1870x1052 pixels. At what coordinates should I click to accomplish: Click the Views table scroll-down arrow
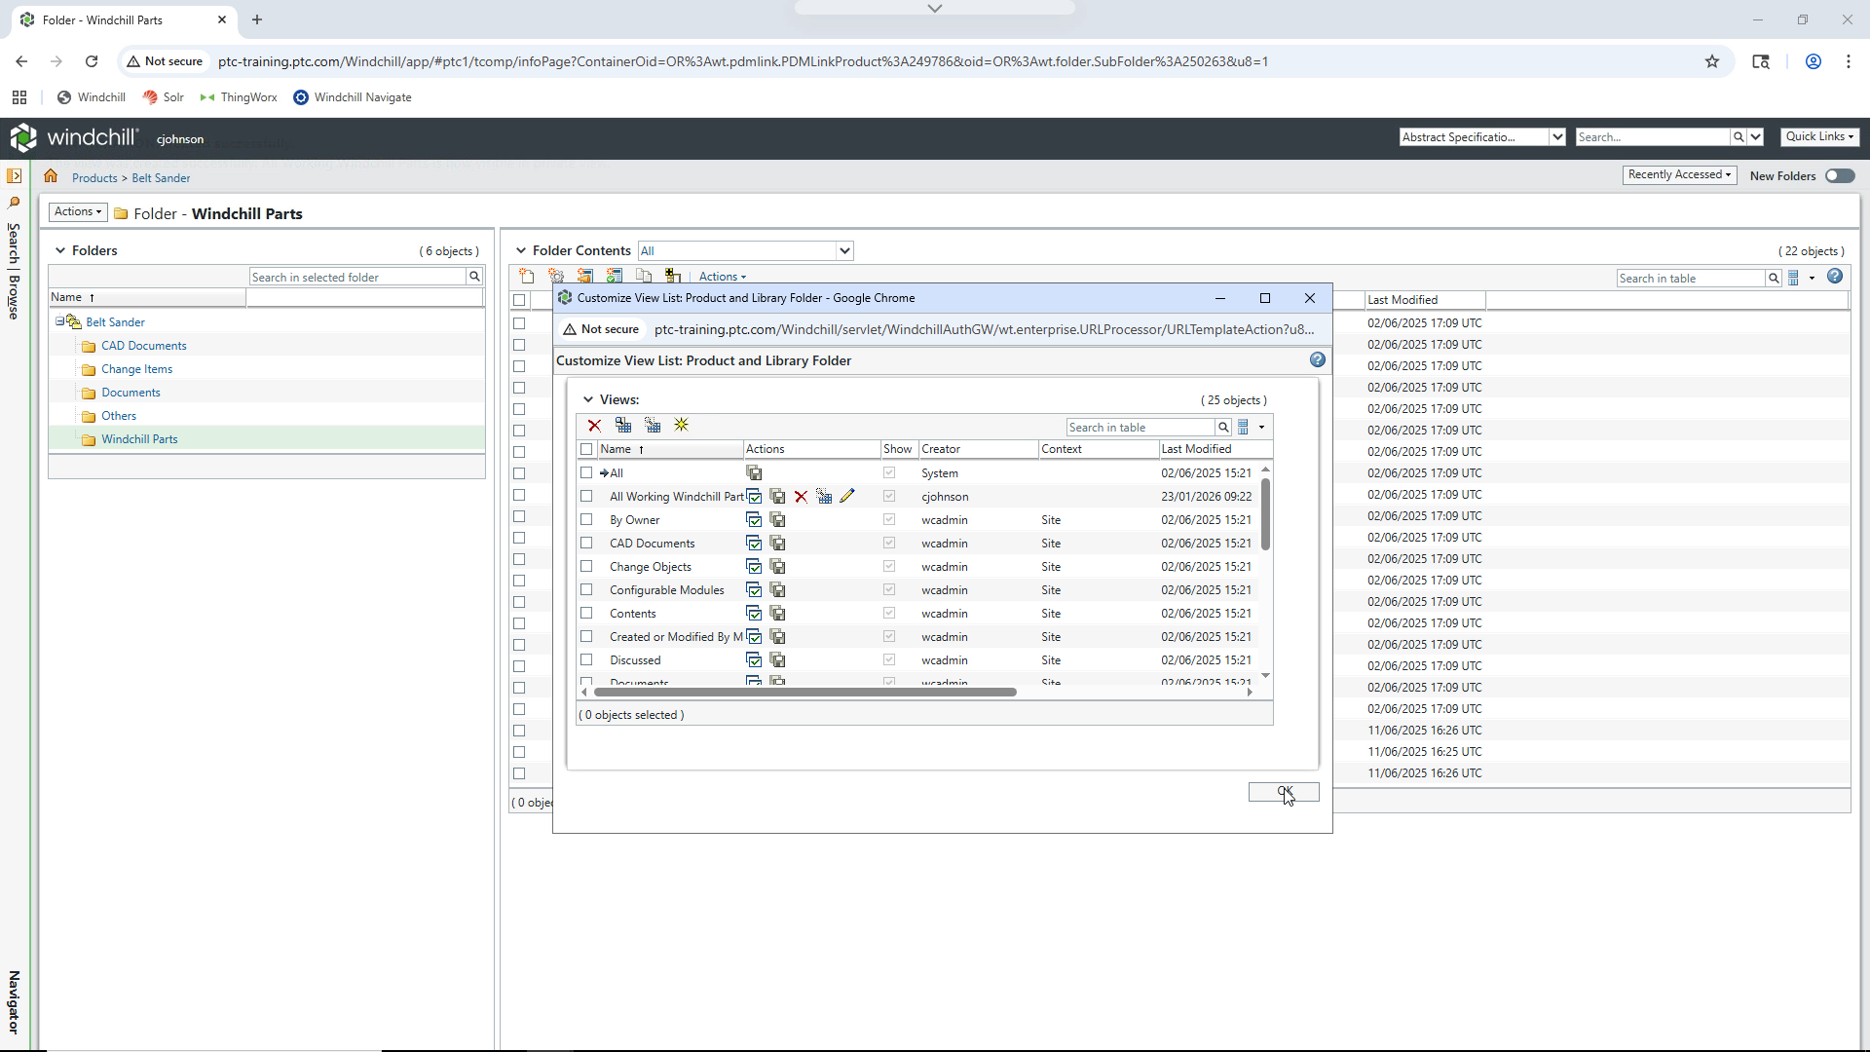pos(1265,675)
